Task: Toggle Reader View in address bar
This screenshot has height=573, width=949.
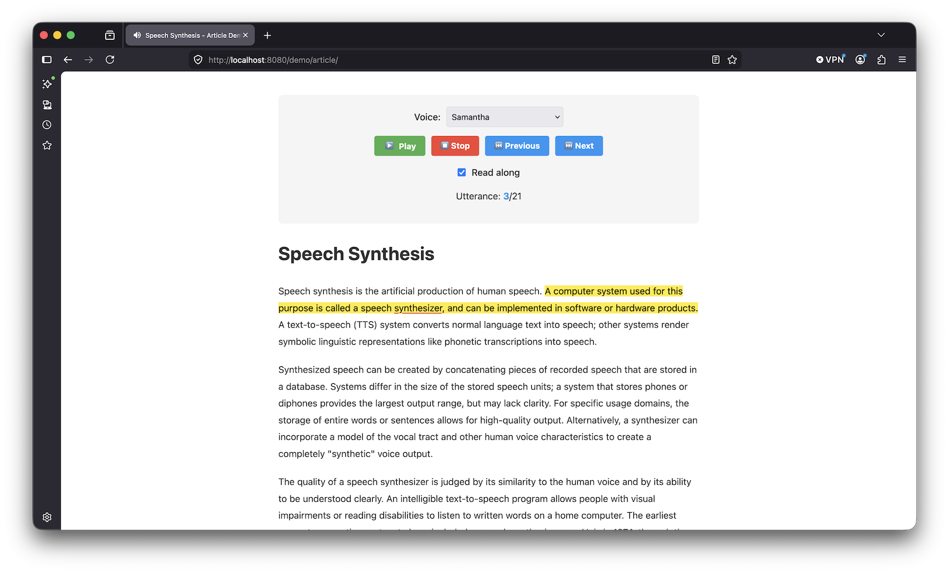Action: pos(716,60)
